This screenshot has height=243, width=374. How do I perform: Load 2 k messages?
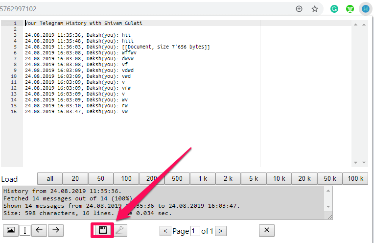(228, 178)
